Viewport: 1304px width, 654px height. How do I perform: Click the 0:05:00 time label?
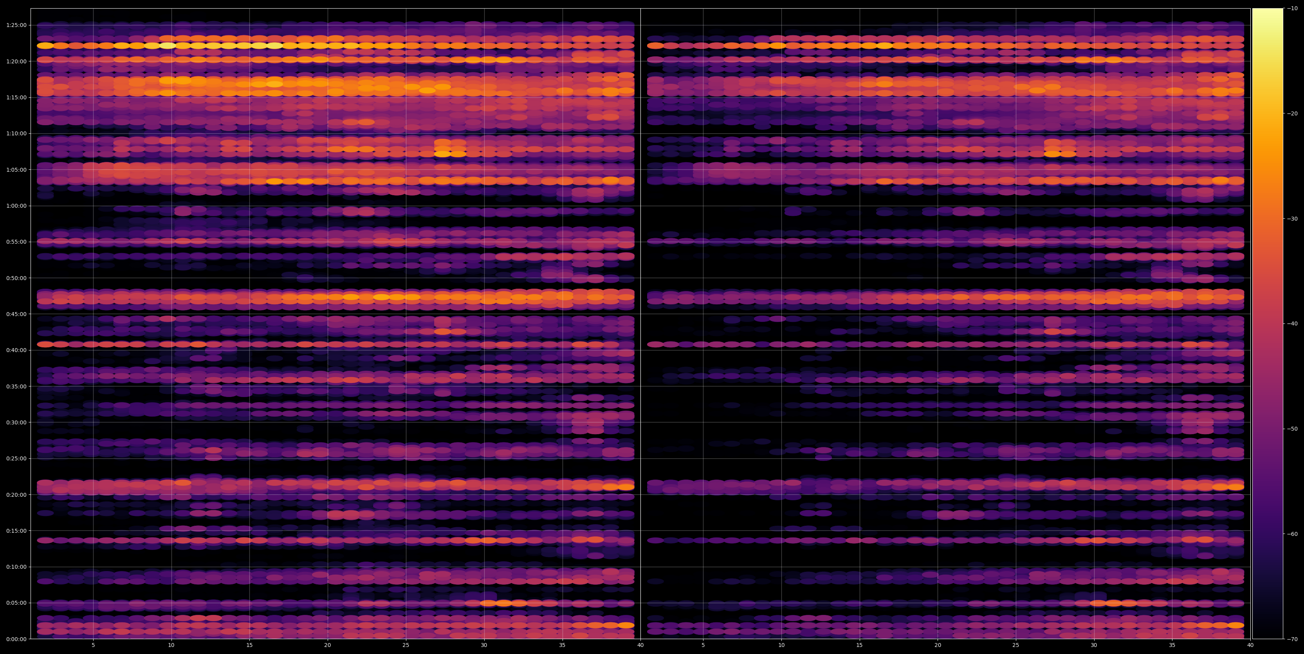click(16, 603)
